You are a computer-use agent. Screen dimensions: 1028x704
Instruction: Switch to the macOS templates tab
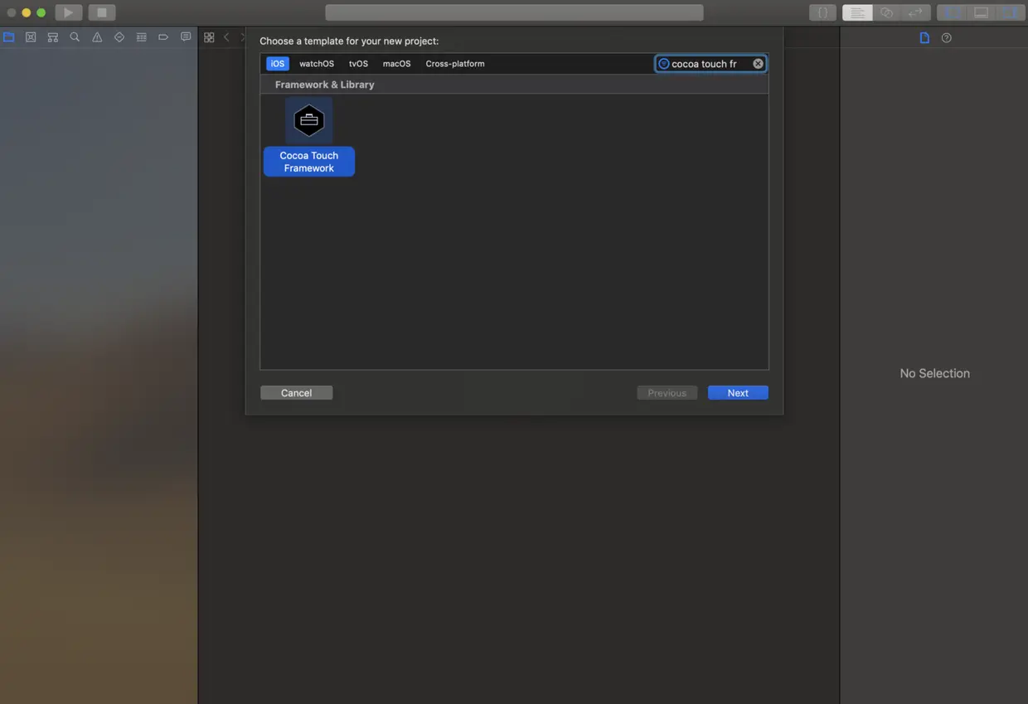396,63
